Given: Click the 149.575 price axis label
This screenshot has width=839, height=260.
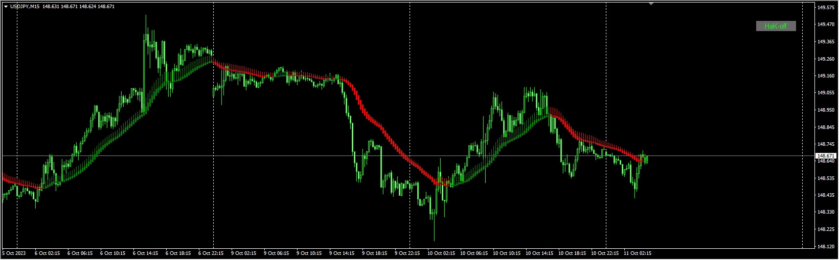Looking at the screenshot, I should point(826,8).
